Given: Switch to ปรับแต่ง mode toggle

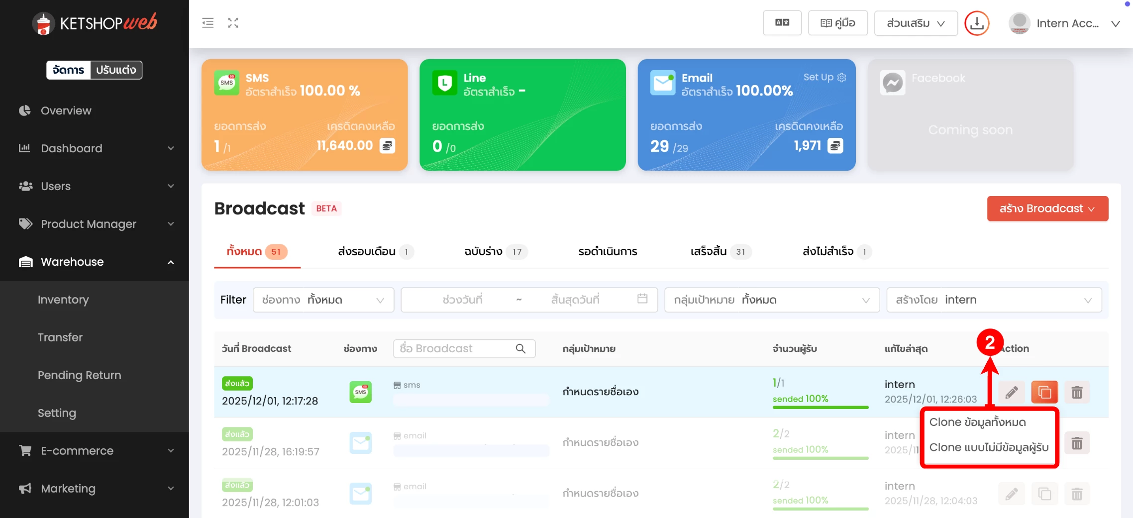Looking at the screenshot, I should (116, 70).
